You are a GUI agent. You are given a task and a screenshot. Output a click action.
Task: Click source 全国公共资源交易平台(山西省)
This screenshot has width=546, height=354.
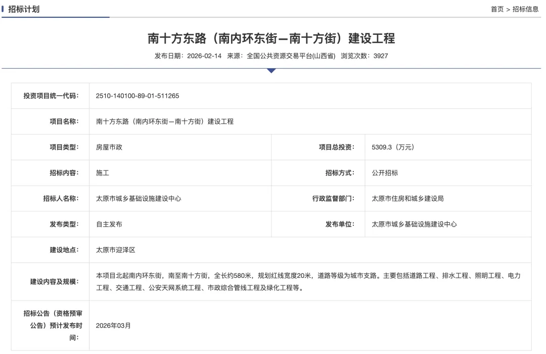tap(291, 56)
